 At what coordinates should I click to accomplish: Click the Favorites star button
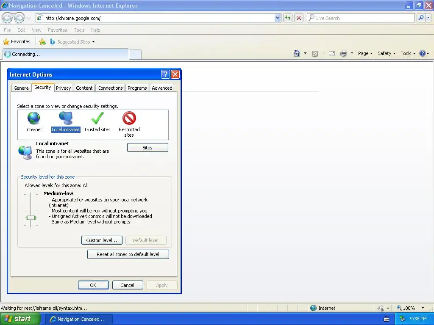[x=17, y=42]
